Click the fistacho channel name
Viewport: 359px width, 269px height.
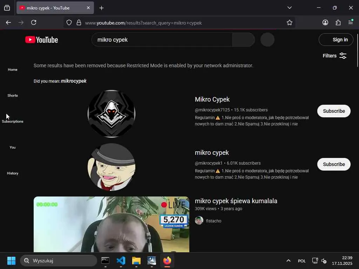point(214,221)
